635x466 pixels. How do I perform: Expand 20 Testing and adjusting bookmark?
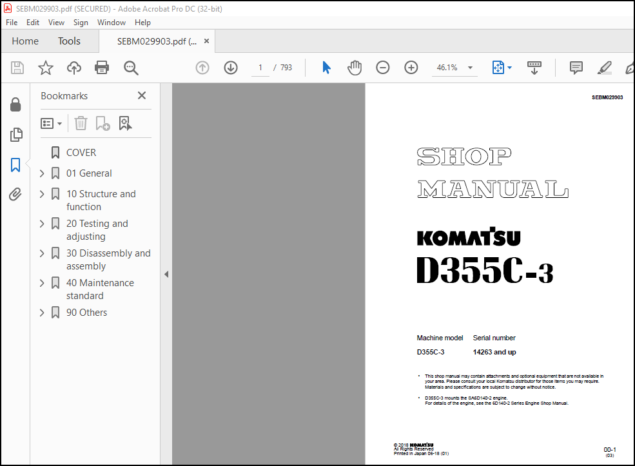tap(42, 224)
